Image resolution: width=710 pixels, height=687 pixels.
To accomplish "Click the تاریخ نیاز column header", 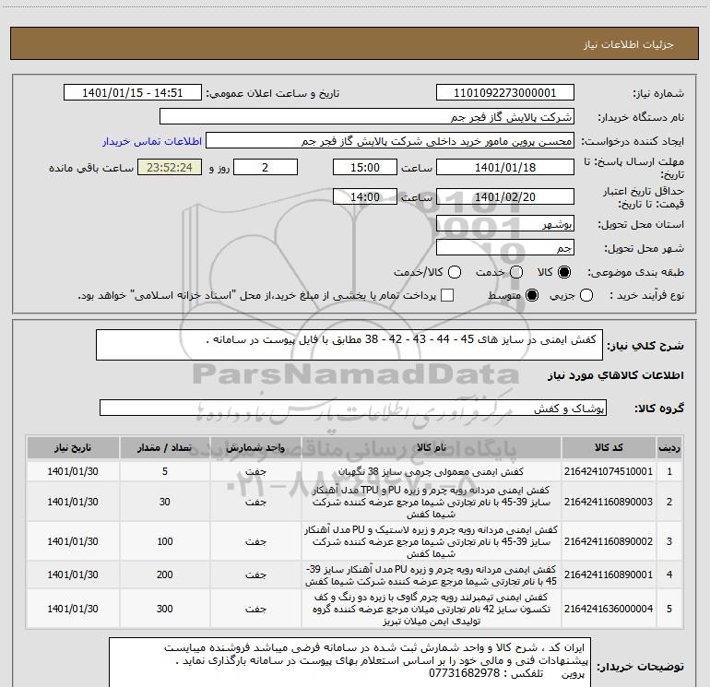I will pos(73,448).
